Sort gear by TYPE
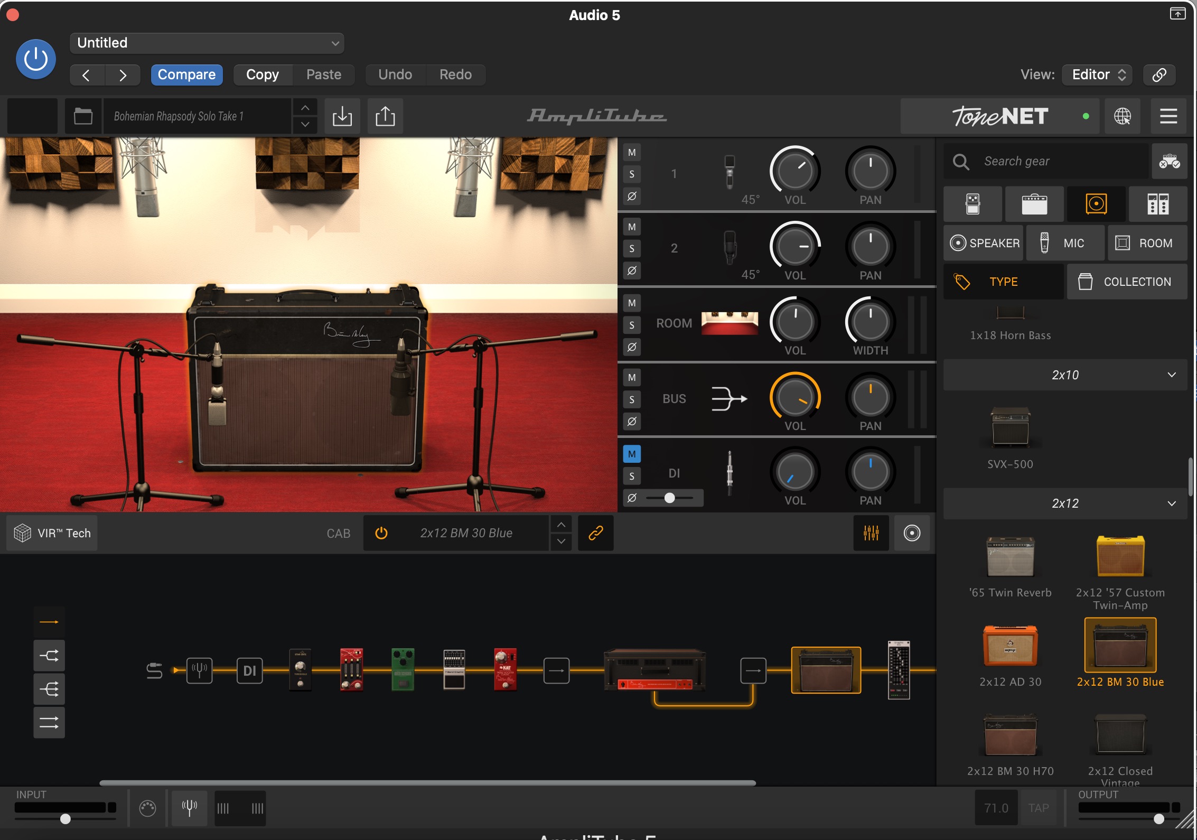Viewport: 1197px width, 840px height. (x=1004, y=282)
